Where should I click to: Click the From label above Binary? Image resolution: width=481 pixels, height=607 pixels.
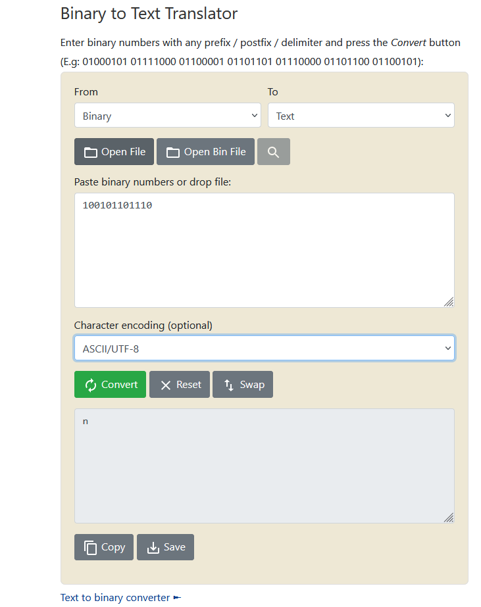(x=86, y=91)
